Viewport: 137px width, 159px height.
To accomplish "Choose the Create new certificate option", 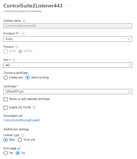I will (x=5, y=77).
